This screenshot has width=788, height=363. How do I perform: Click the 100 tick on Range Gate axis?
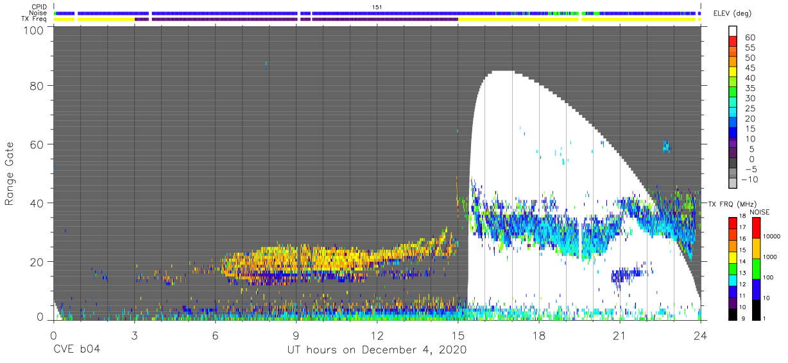point(35,30)
